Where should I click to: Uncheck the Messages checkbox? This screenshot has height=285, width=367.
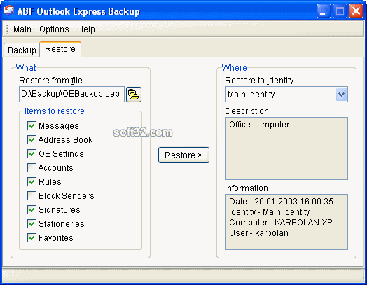(32, 125)
